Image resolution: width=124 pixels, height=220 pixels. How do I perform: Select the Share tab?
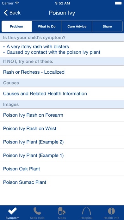(107, 27)
